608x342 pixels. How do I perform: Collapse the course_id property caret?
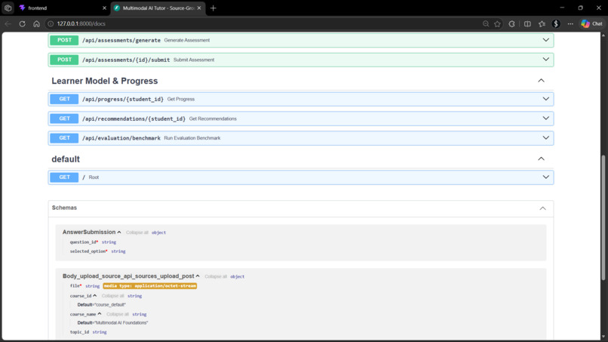coord(94,296)
